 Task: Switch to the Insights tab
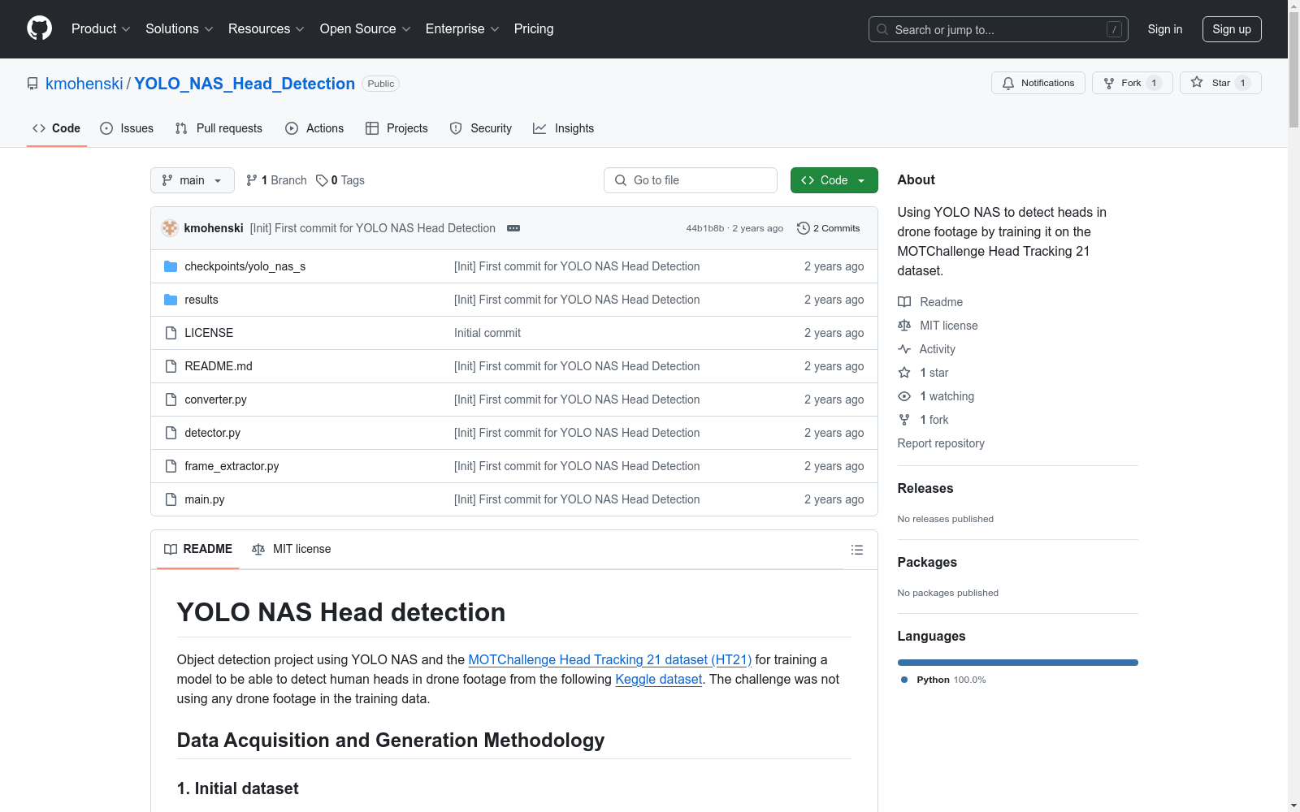click(x=564, y=128)
